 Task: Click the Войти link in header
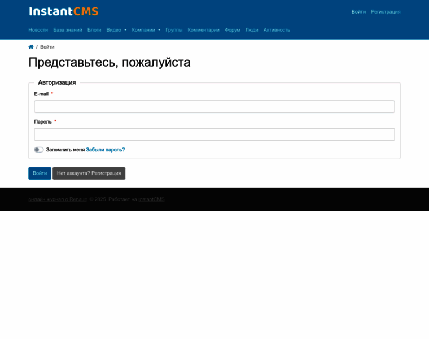tap(358, 11)
